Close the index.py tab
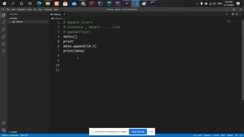This screenshot has height=137, width=244. click(64, 14)
